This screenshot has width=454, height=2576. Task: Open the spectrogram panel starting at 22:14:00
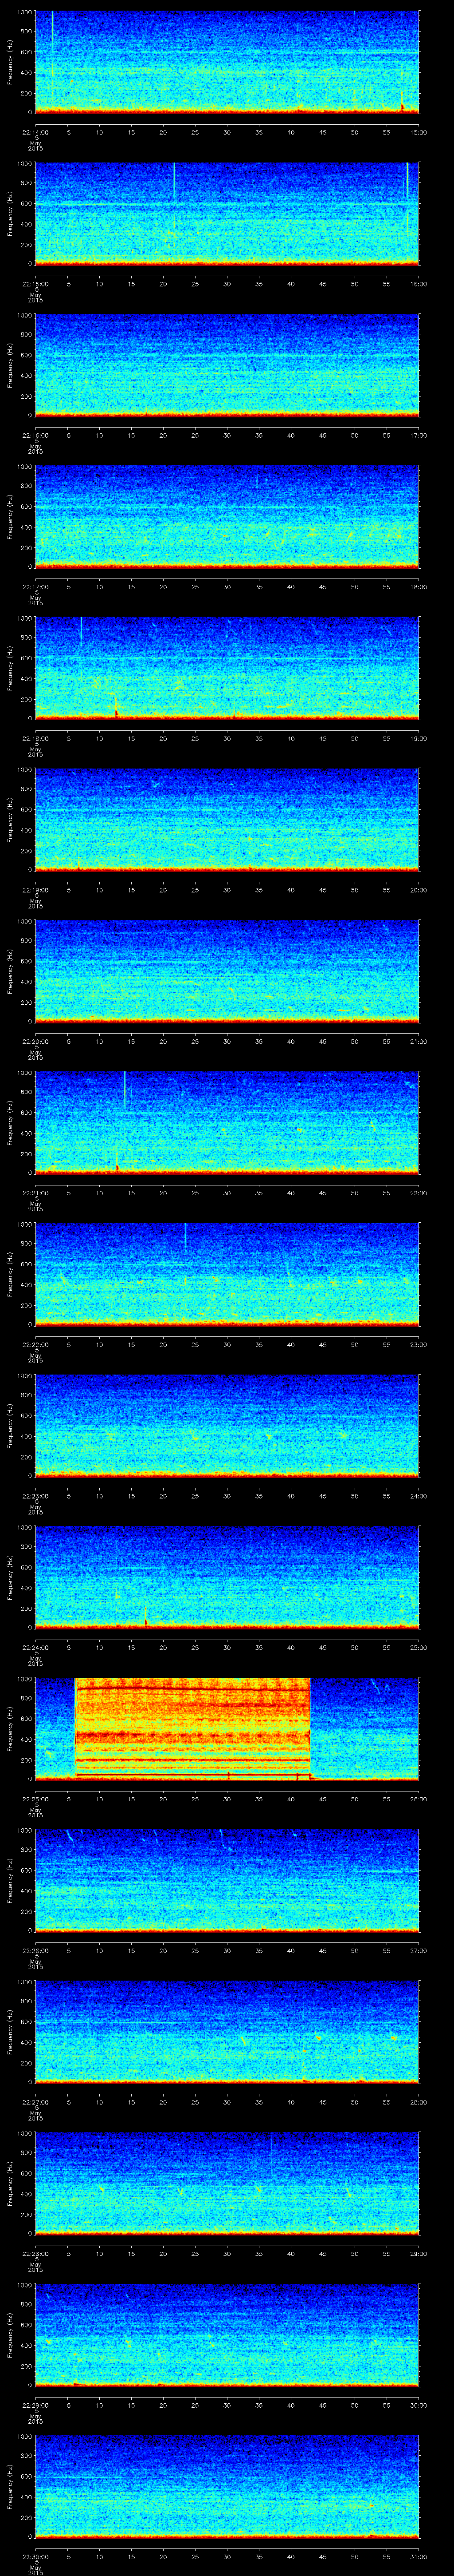click(227, 62)
